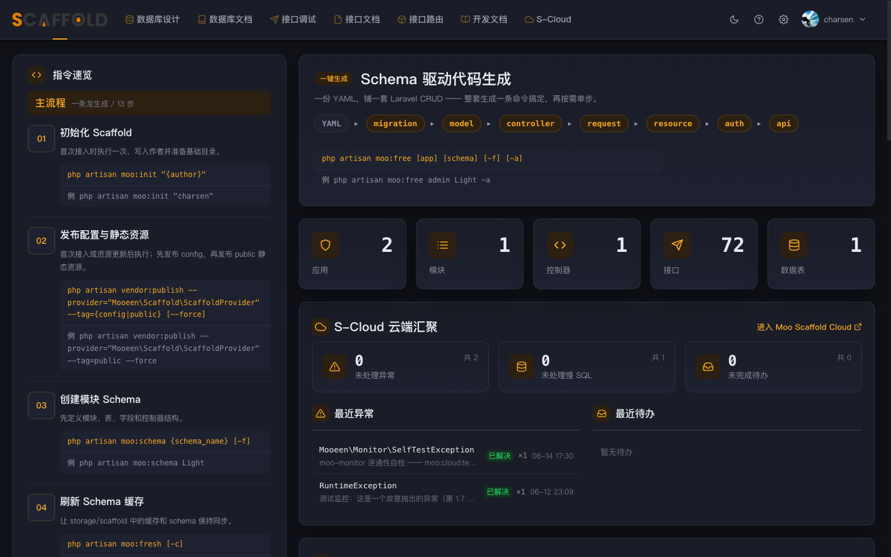The height and width of the screenshot is (557, 891).
Task: Click the charsen avatar image
Action: tap(810, 19)
